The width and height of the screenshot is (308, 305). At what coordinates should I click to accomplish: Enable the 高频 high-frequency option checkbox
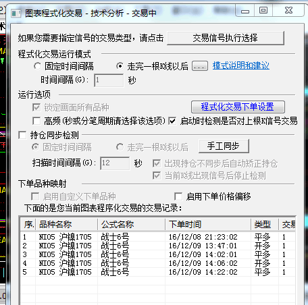(x=36, y=121)
